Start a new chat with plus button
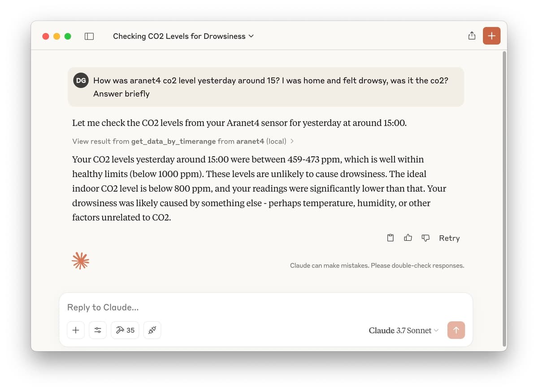 click(x=491, y=36)
